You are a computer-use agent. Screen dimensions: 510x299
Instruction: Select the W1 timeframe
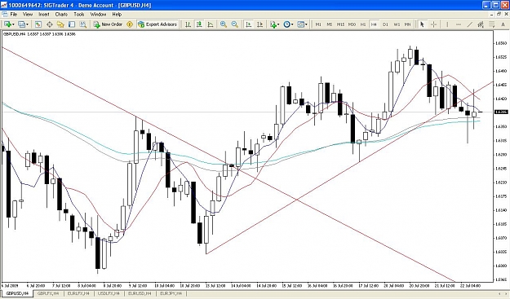point(397,24)
